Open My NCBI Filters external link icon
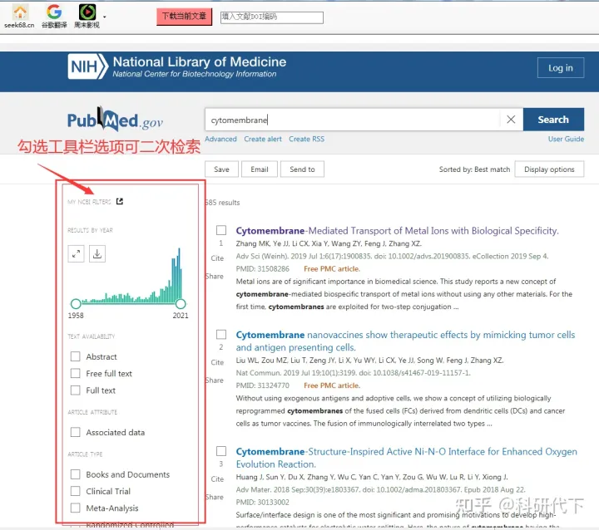Screen dimensions: 599x530 click(x=120, y=202)
